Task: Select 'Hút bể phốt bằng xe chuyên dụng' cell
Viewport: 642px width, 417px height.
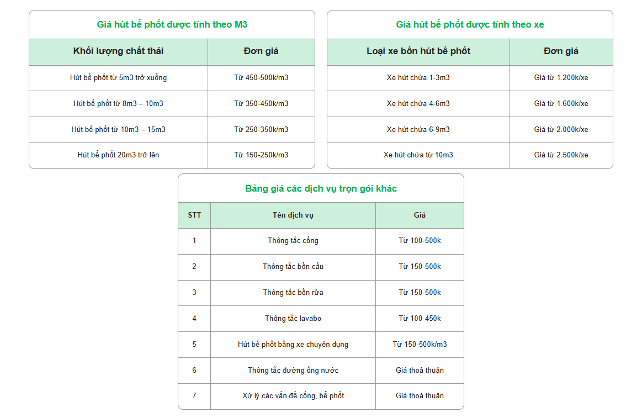Action: pos(293,345)
